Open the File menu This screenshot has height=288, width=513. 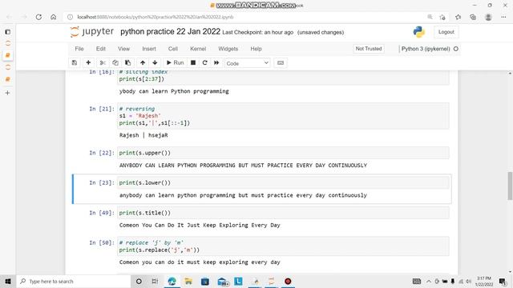pyautogui.click(x=79, y=49)
